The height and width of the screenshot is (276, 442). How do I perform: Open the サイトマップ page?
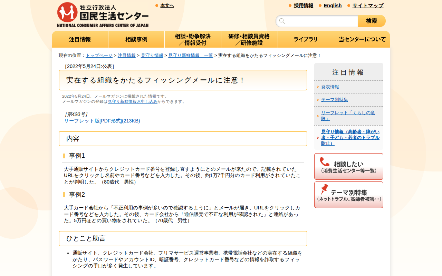(367, 6)
